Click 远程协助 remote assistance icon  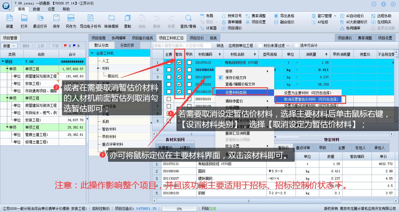381,16
